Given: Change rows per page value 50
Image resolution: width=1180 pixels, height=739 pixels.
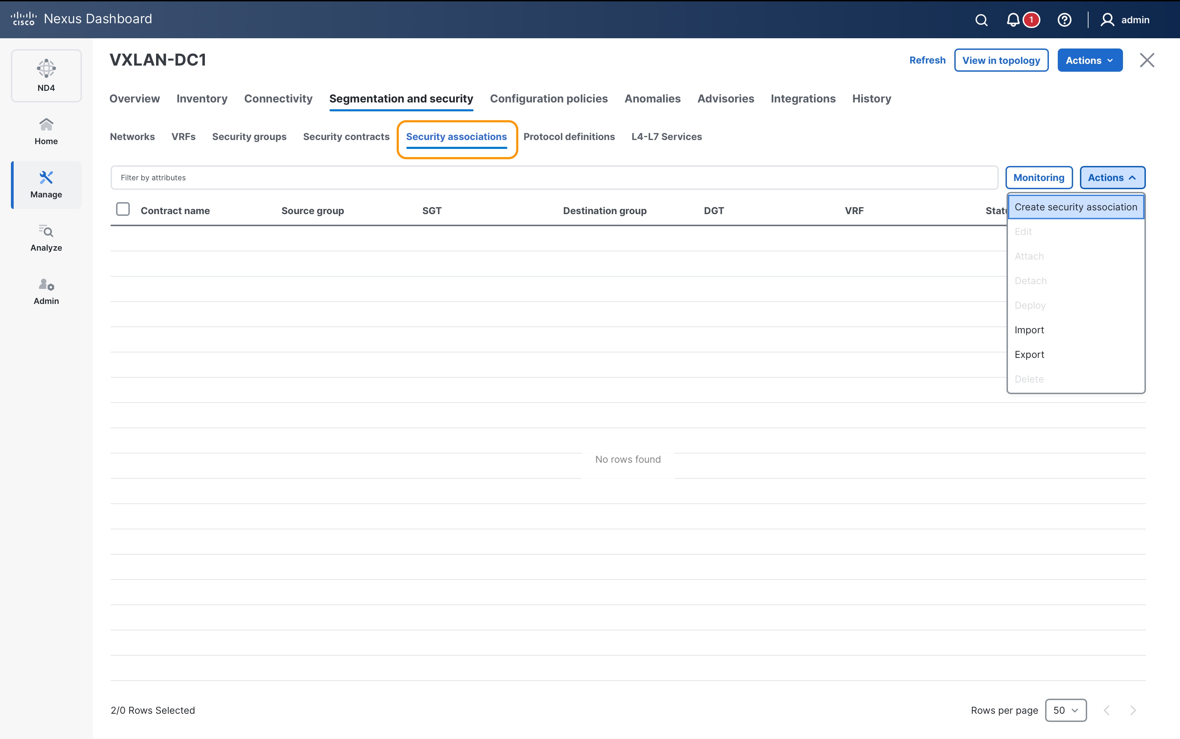Looking at the screenshot, I should tap(1066, 710).
